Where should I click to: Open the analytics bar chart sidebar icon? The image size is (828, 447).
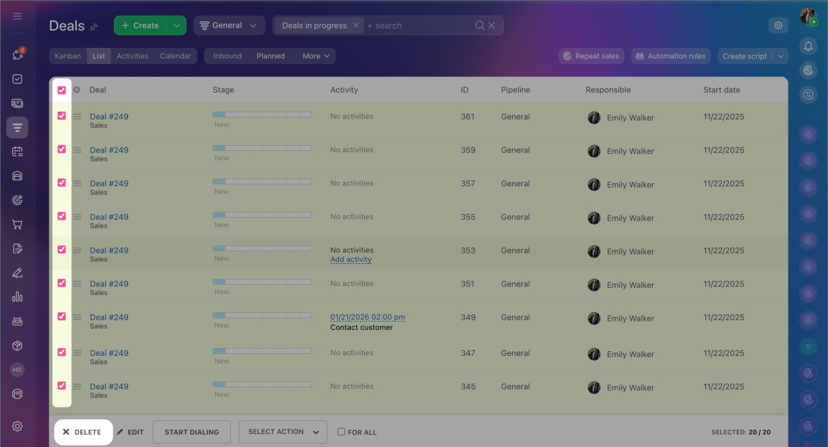pos(17,297)
